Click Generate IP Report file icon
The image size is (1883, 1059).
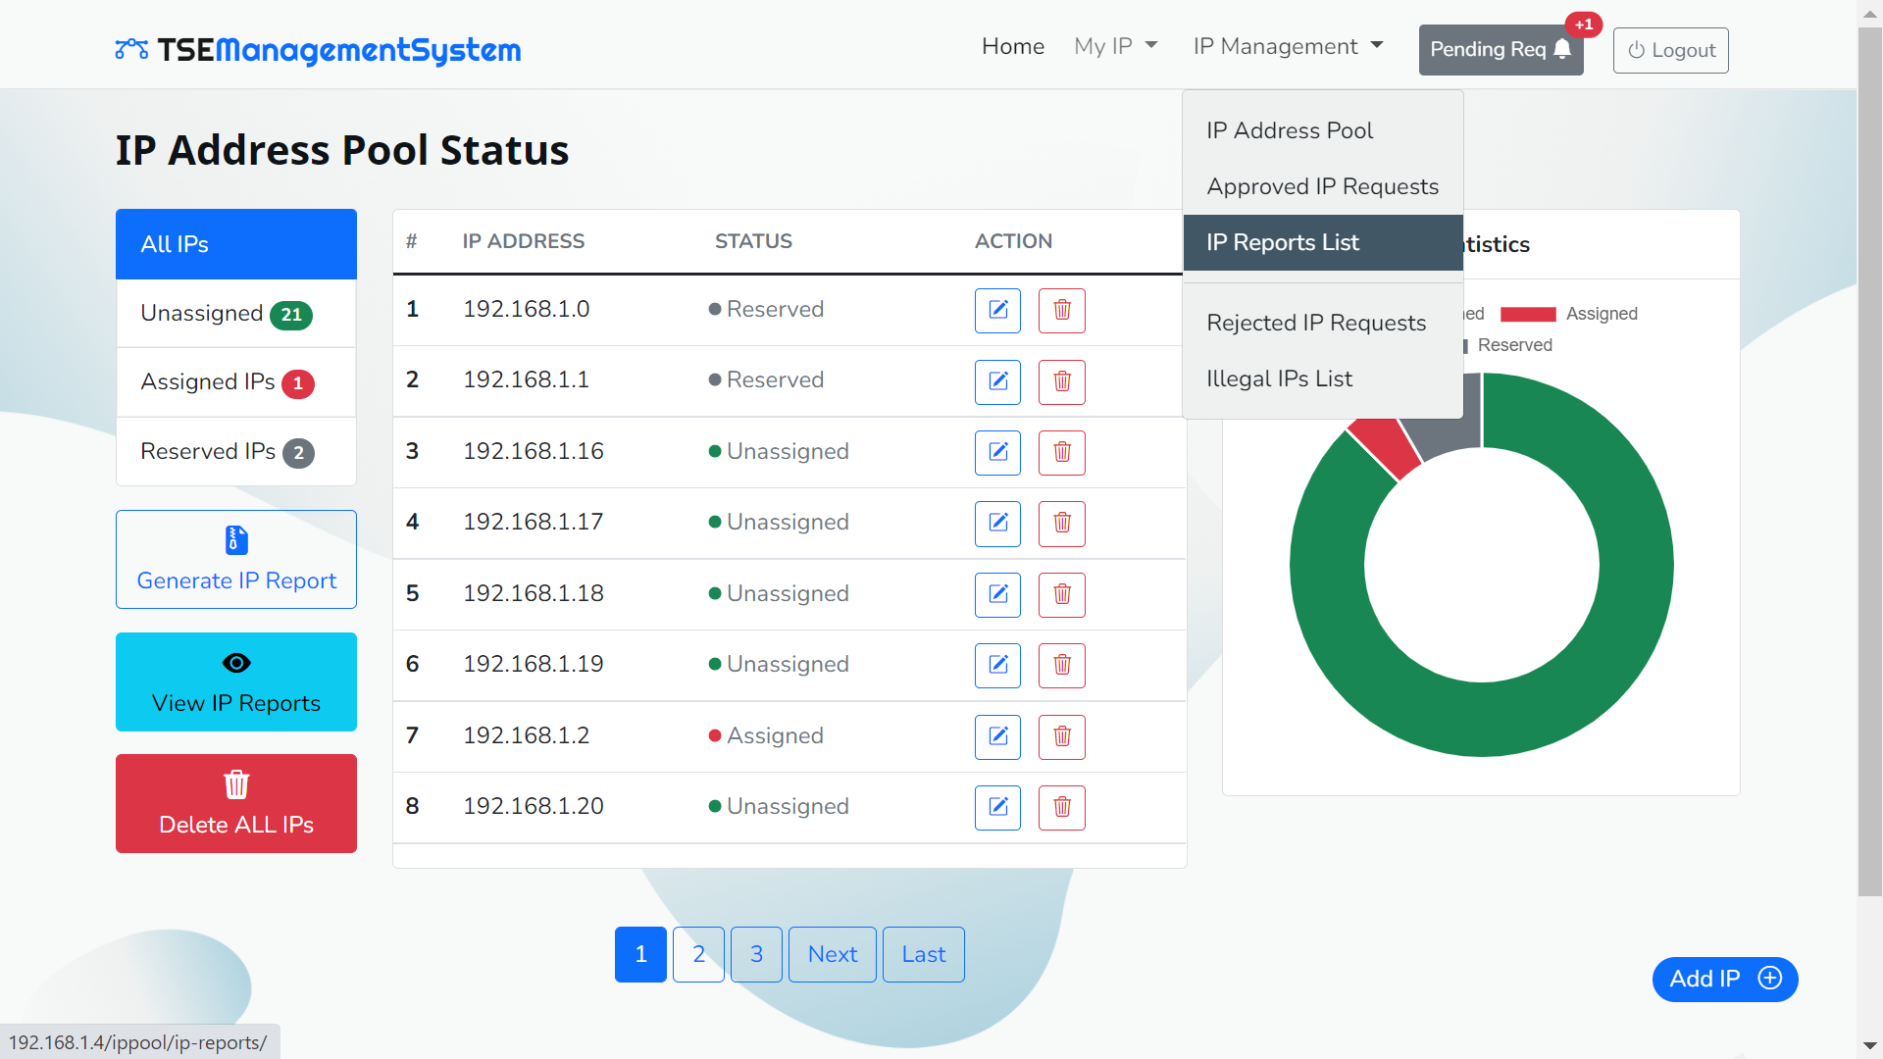click(x=236, y=540)
